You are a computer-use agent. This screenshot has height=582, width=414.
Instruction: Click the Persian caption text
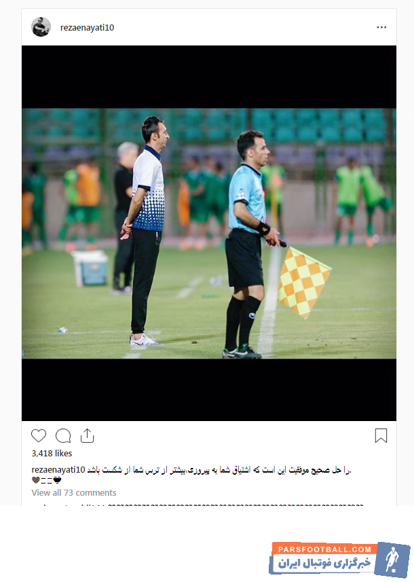219,470
